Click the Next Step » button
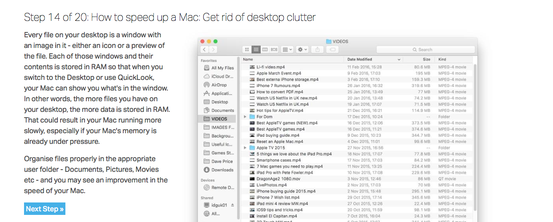Screen dimensions: 553x222 pyautogui.click(x=44, y=209)
